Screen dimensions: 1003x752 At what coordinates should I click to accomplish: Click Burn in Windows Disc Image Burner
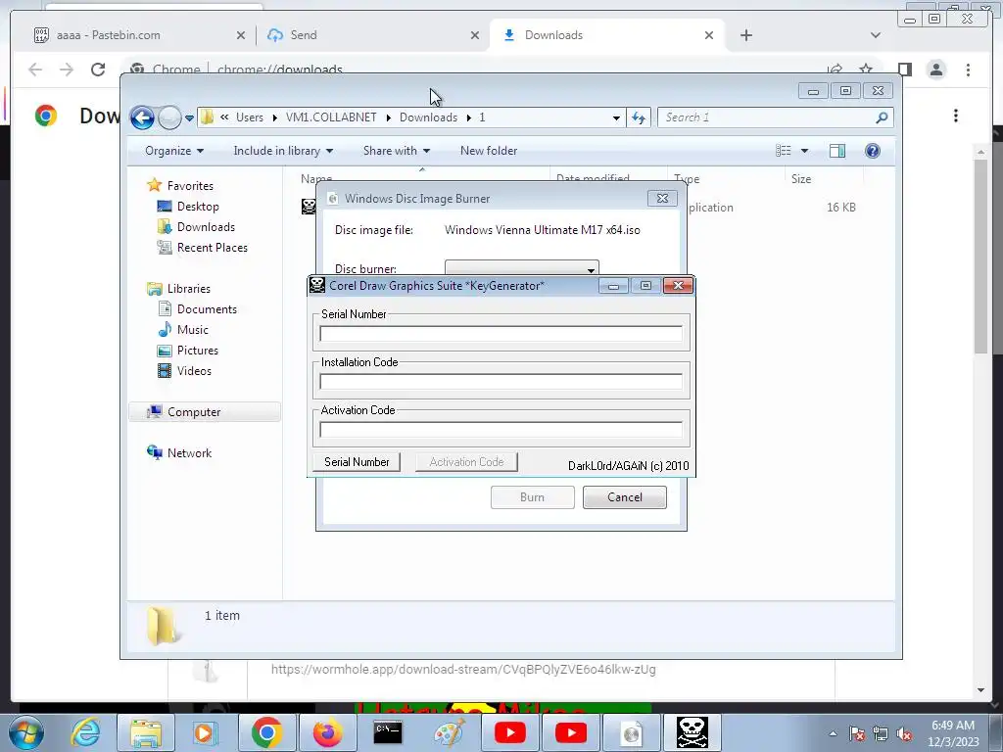click(532, 497)
